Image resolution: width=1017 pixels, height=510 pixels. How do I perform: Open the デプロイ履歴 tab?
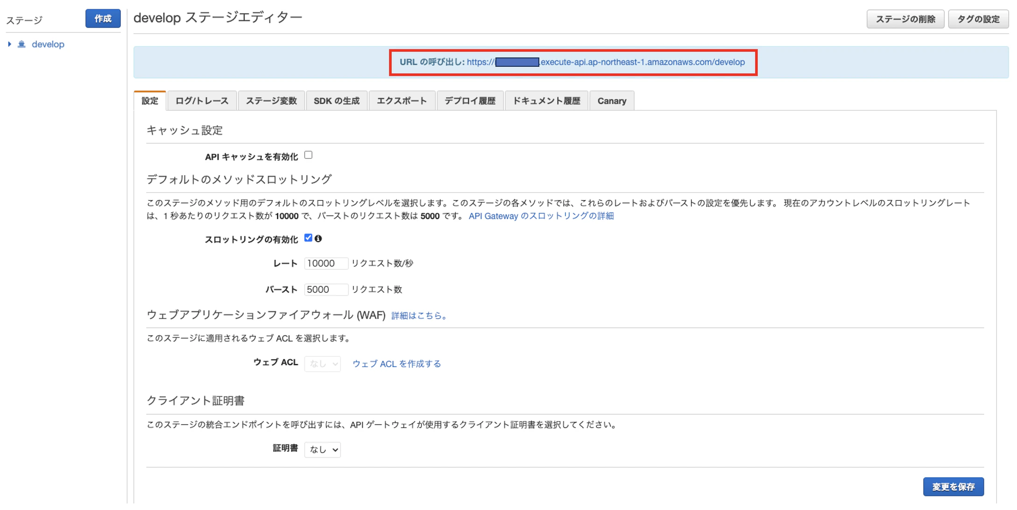tap(470, 101)
